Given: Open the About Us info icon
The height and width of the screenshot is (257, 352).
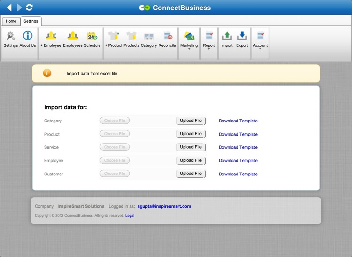Looking at the screenshot, I should click(x=28, y=36).
